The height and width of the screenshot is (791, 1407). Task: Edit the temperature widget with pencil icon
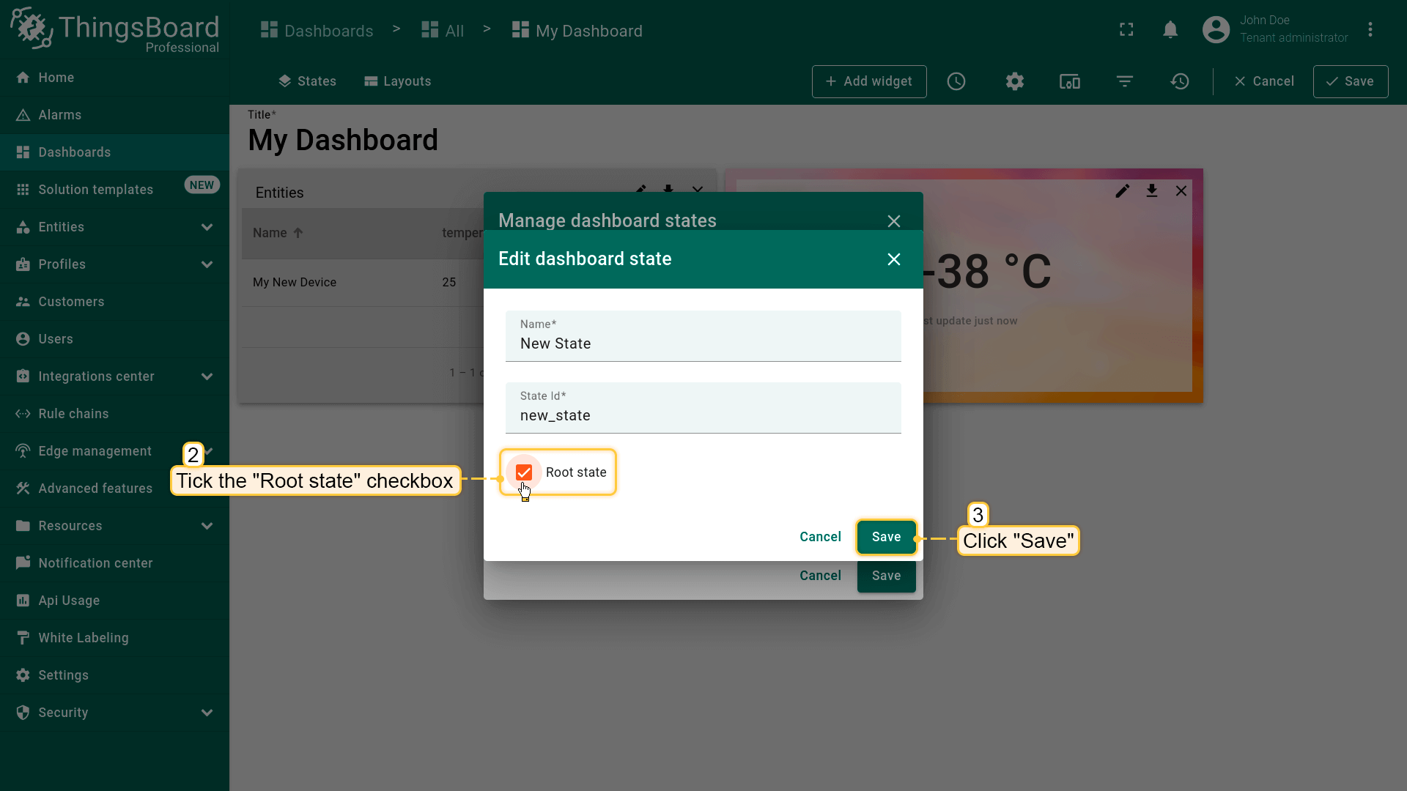(1122, 191)
